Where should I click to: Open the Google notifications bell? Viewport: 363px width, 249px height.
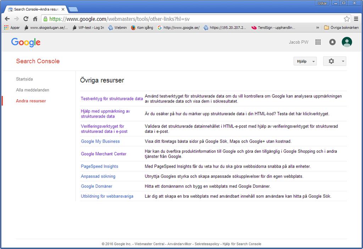pyautogui.click(x=333, y=42)
